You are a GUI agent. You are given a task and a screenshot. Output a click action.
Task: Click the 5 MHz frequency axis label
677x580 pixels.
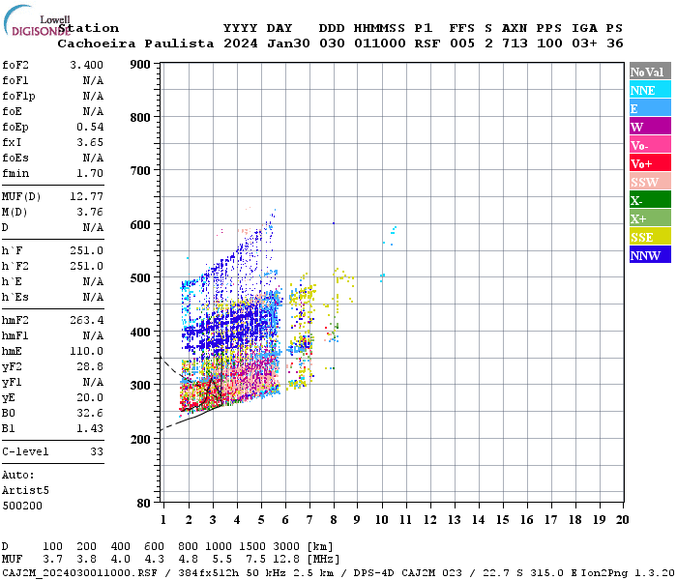[261, 520]
